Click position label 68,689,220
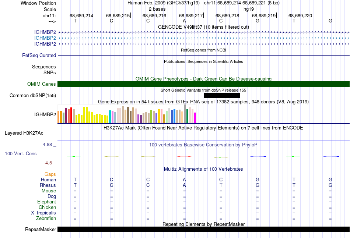This screenshot has width=350, height=238. (300, 15)
